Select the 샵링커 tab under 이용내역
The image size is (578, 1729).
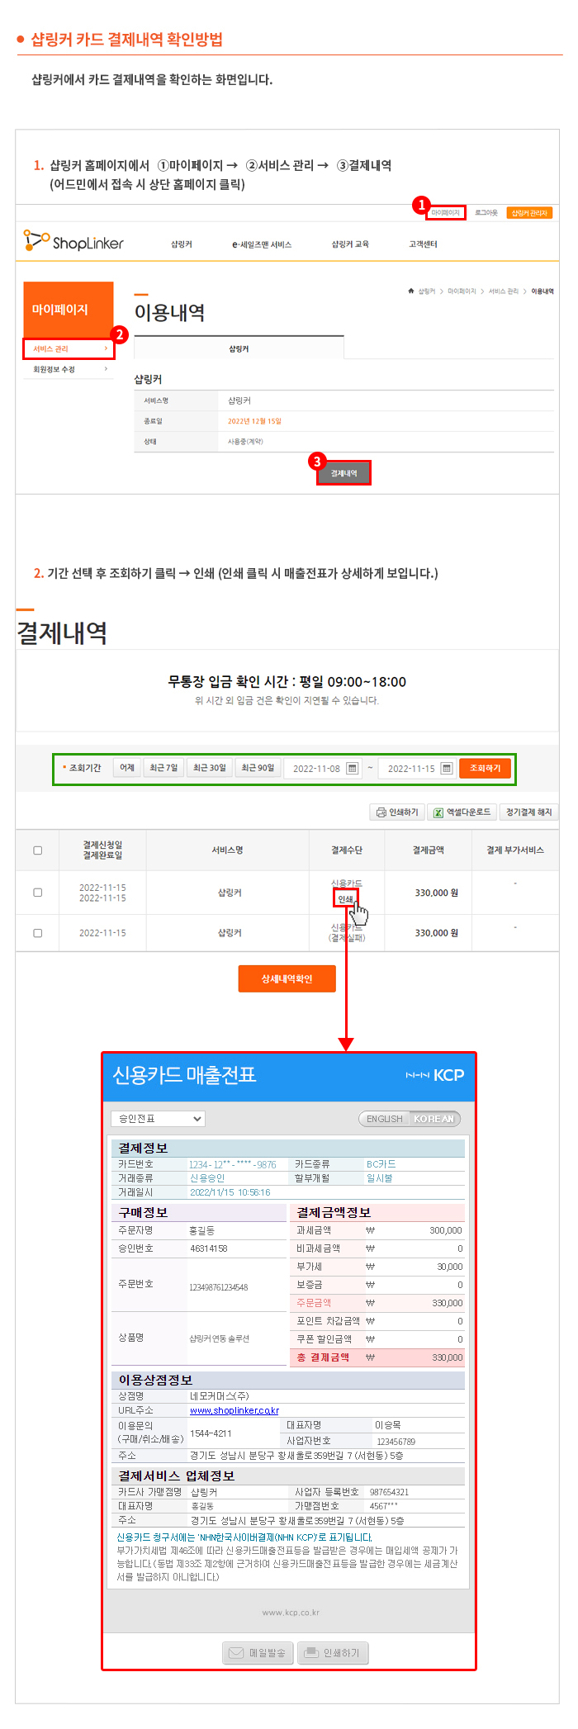(x=239, y=348)
